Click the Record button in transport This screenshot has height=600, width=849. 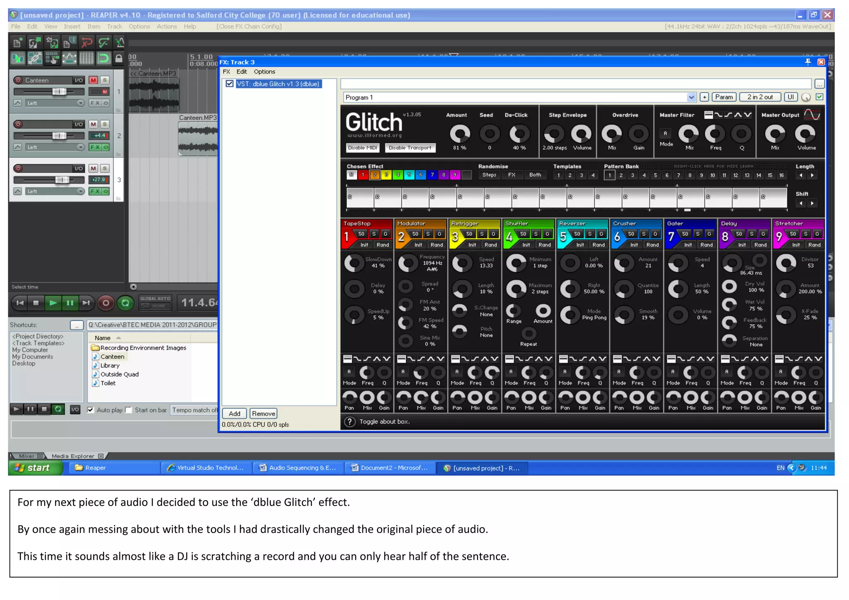106,303
